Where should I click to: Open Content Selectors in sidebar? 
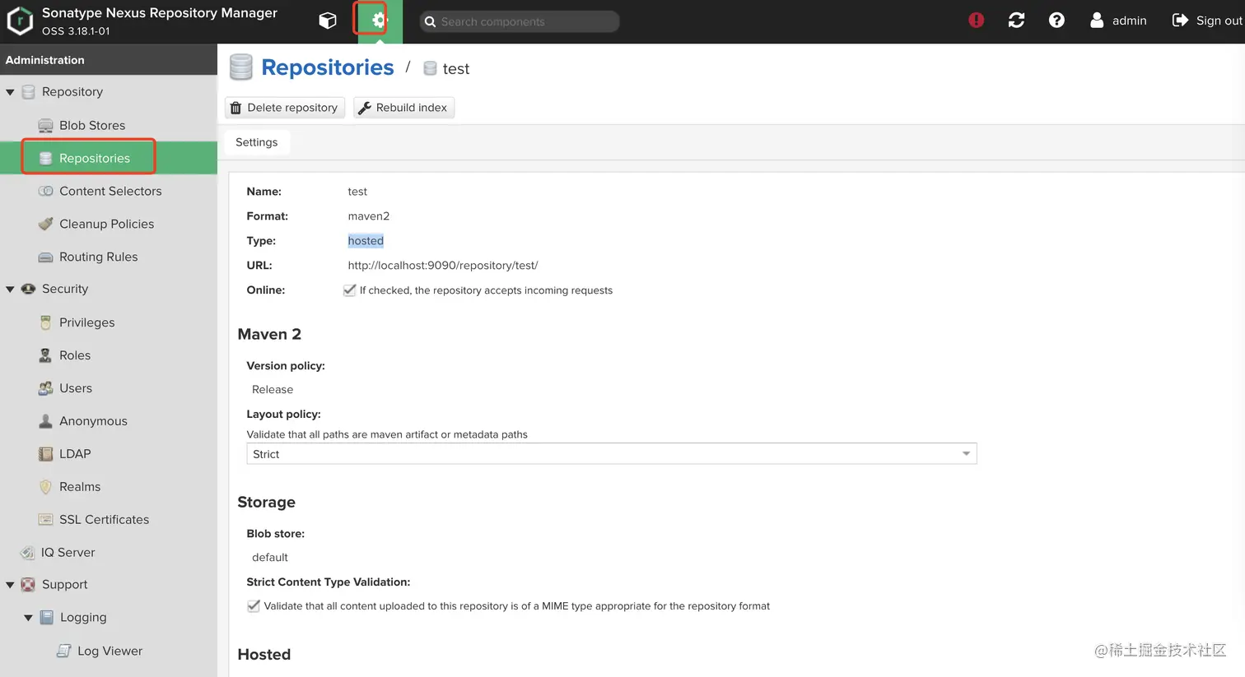pyautogui.click(x=109, y=191)
